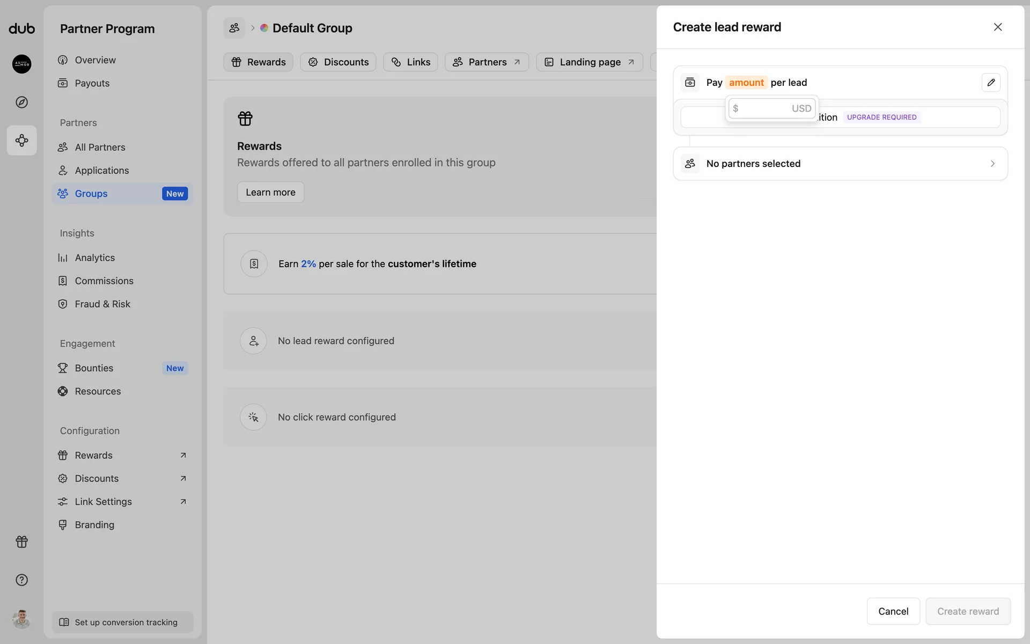
Task: Open Bounties in the sidebar
Action: pos(94,368)
